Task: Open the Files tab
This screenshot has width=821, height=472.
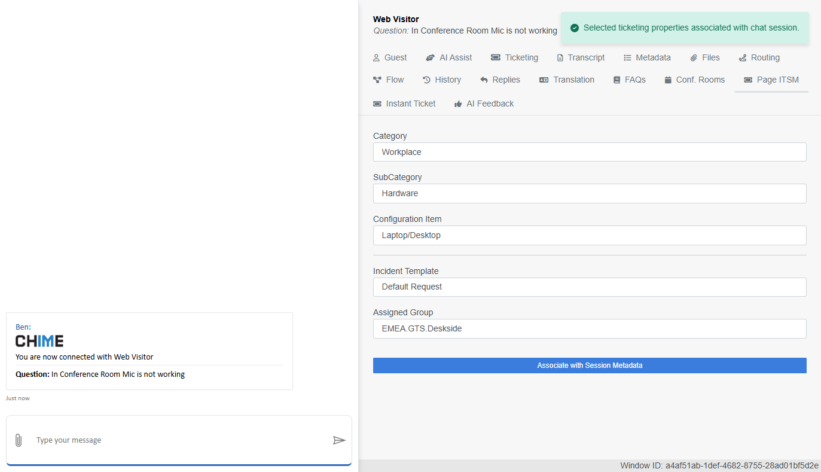Action: click(x=704, y=58)
